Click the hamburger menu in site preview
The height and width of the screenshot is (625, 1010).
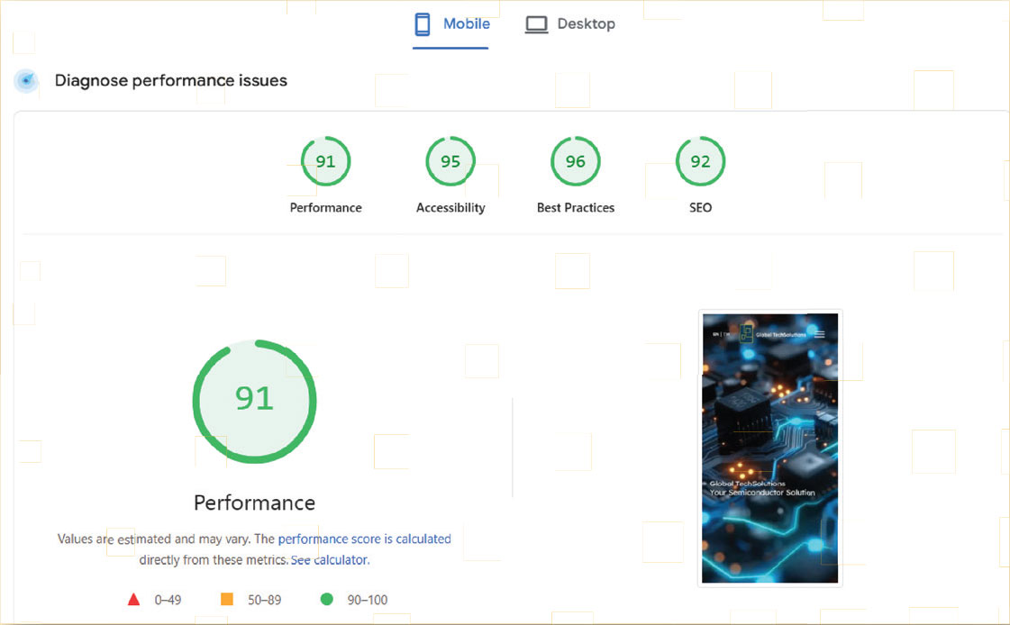click(819, 334)
